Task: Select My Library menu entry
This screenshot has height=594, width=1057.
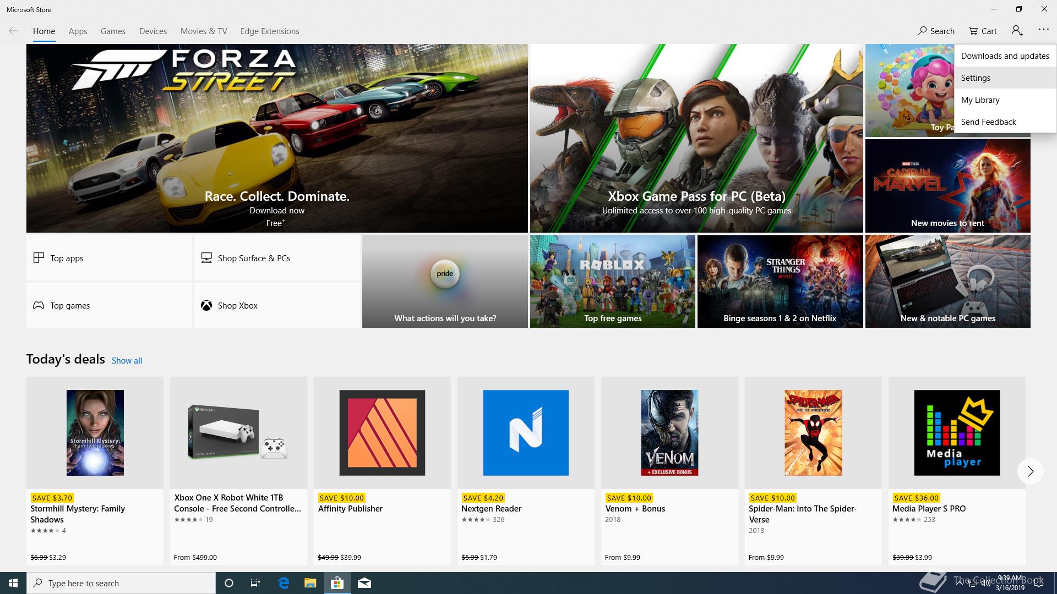Action: (x=1005, y=100)
